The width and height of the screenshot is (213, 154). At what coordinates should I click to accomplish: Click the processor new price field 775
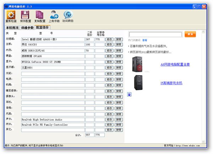click(100, 39)
